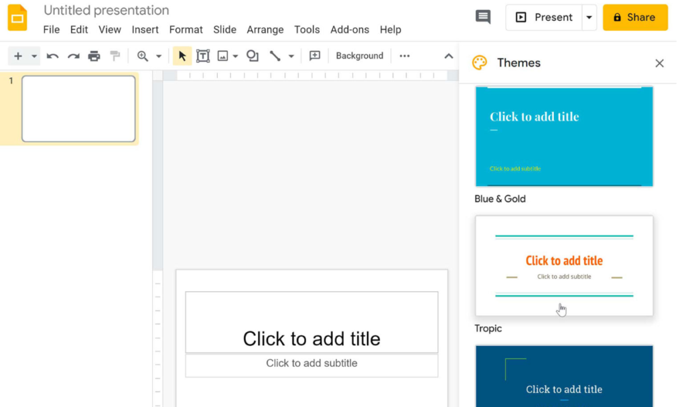
Task: Click the Redo icon
Action: (x=72, y=56)
